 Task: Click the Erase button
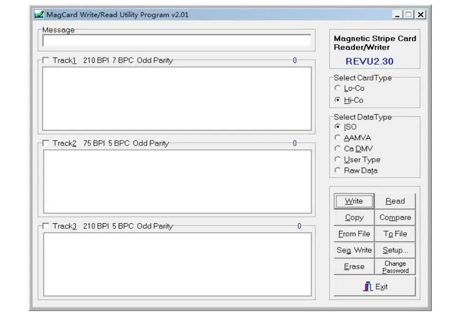coord(354,267)
